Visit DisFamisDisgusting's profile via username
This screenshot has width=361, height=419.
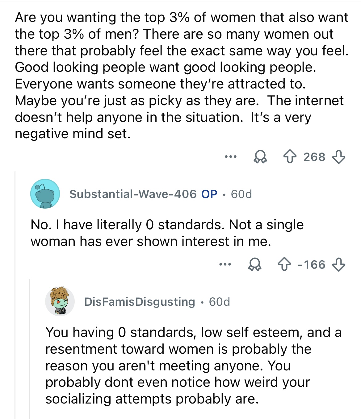(140, 302)
